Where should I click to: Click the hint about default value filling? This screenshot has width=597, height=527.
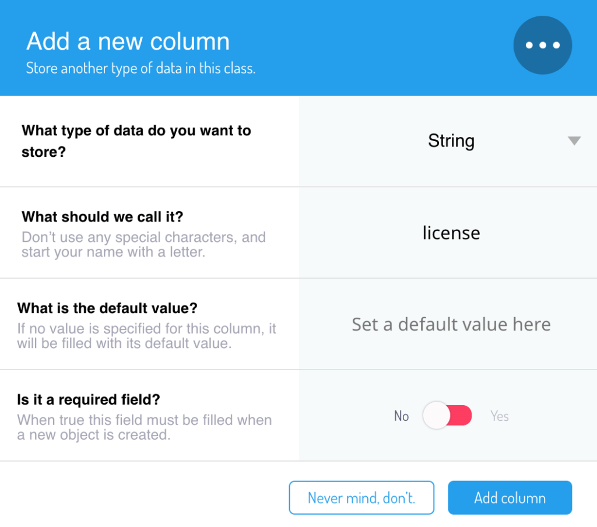click(x=146, y=336)
